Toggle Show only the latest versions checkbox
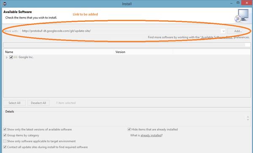The image size is (253, 153). (5, 129)
